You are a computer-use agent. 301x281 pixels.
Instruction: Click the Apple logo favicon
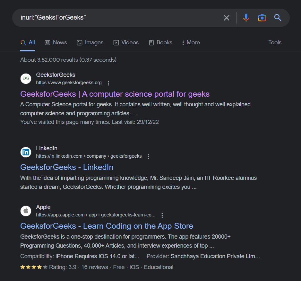click(26, 211)
